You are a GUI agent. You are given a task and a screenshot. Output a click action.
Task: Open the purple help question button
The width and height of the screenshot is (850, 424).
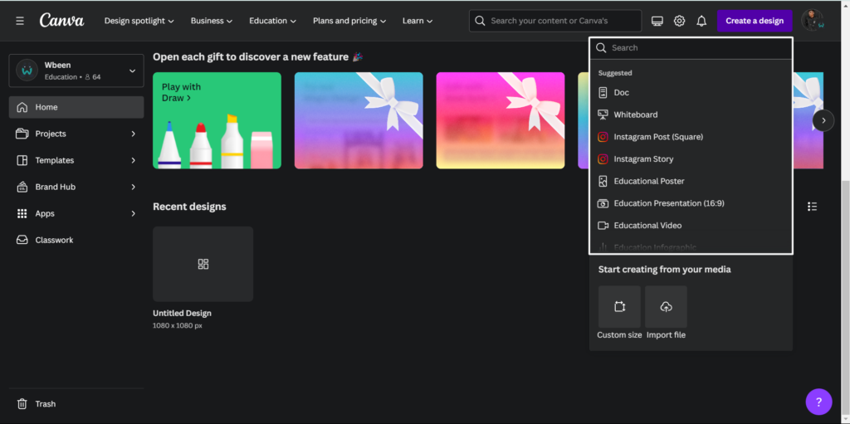pyautogui.click(x=818, y=402)
